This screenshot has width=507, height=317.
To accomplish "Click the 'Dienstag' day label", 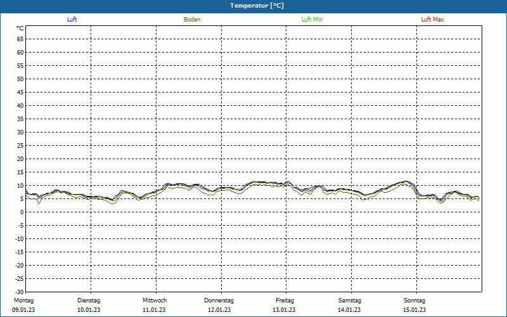I will coord(89,301).
